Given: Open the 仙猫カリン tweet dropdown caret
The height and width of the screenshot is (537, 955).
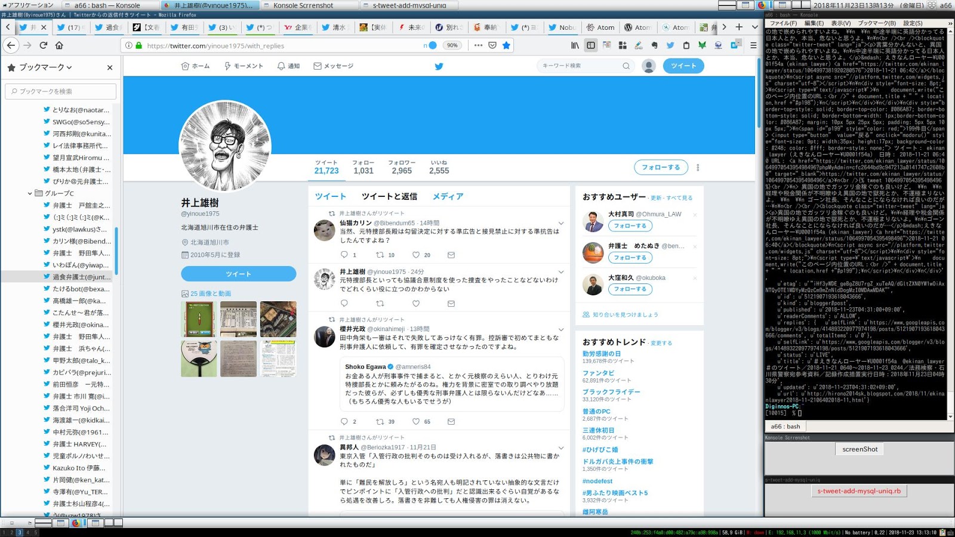Looking at the screenshot, I should pos(561,223).
